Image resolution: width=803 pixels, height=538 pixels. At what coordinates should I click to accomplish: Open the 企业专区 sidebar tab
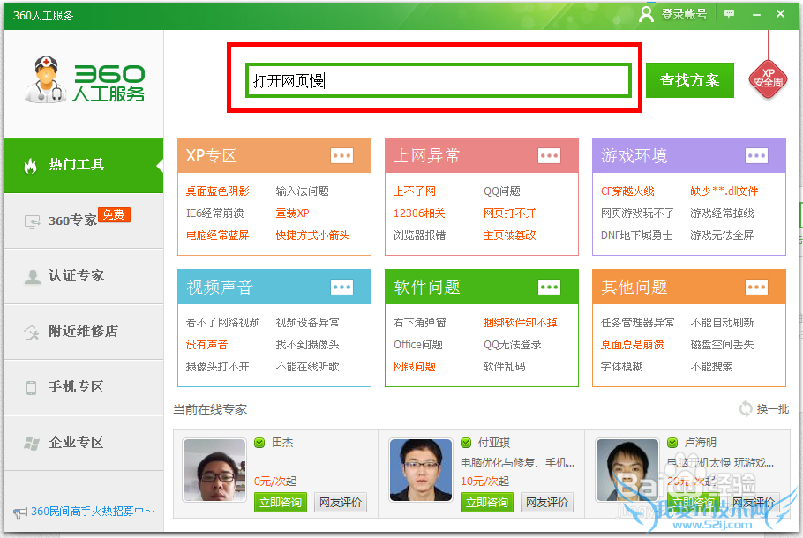(x=84, y=443)
